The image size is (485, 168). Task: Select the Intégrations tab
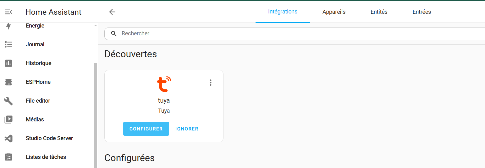pos(283,12)
